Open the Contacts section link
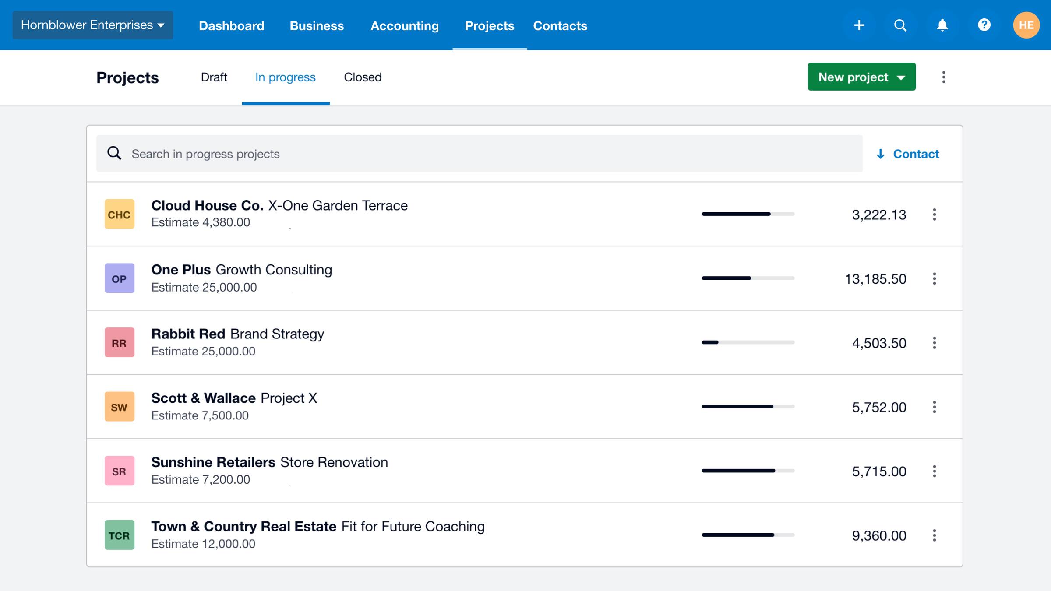 560,25
